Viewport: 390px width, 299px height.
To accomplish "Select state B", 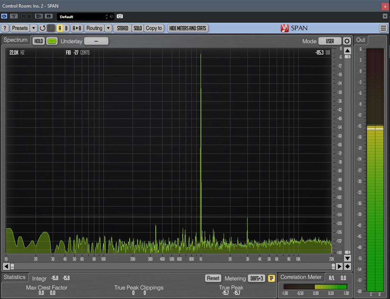I will tap(66, 28).
